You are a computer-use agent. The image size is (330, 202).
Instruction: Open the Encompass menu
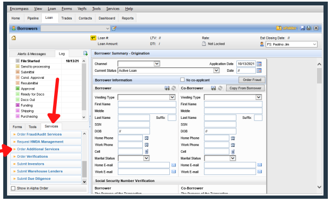click(x=19, y=9)
